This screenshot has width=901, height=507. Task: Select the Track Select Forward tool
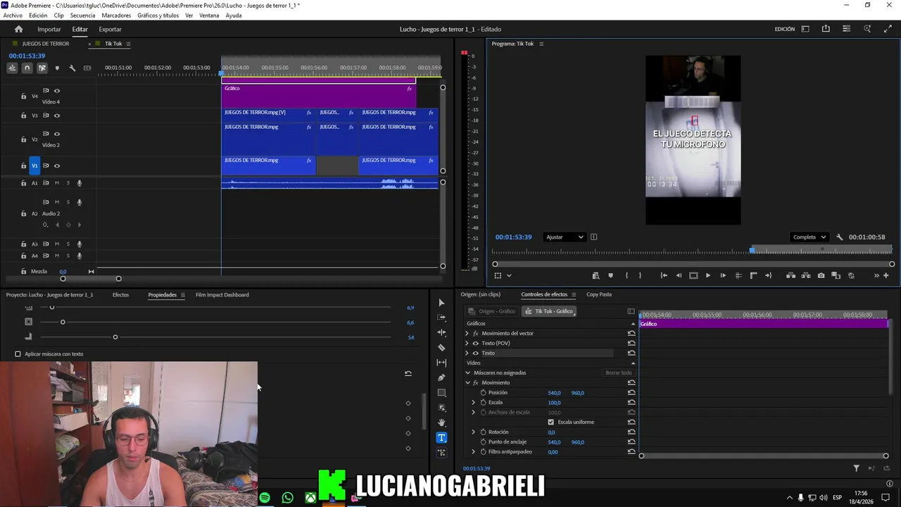coord(441,318)
